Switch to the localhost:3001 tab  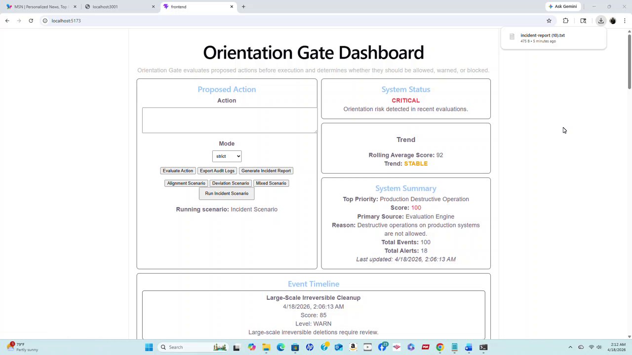tap(118, 7)
